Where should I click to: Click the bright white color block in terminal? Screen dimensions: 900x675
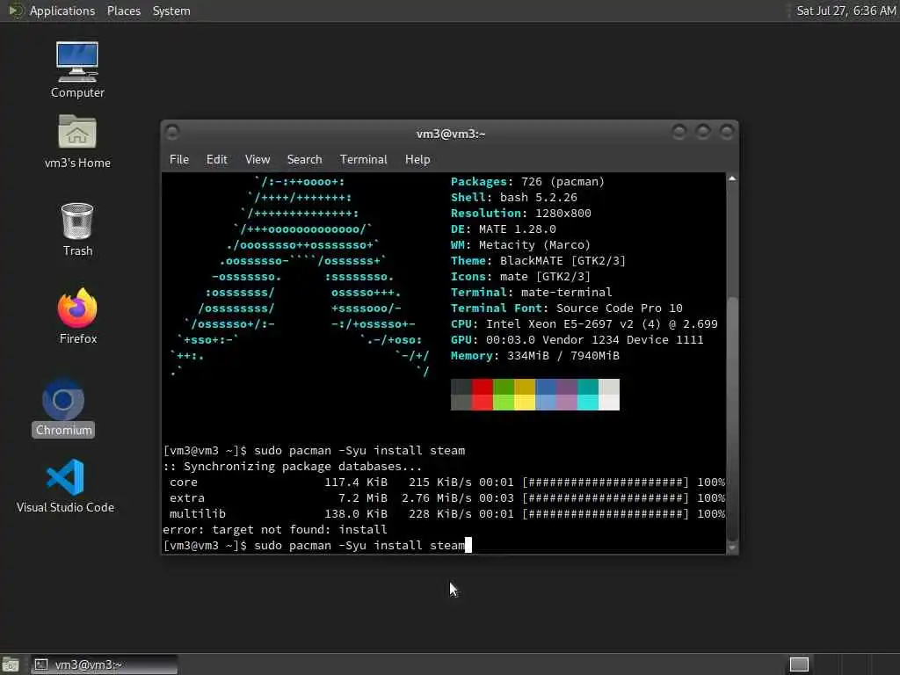click(x=609, y=403)
